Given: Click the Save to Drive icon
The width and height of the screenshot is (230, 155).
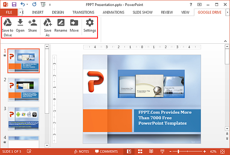Looking at the screenshot, I should [8, 27].
